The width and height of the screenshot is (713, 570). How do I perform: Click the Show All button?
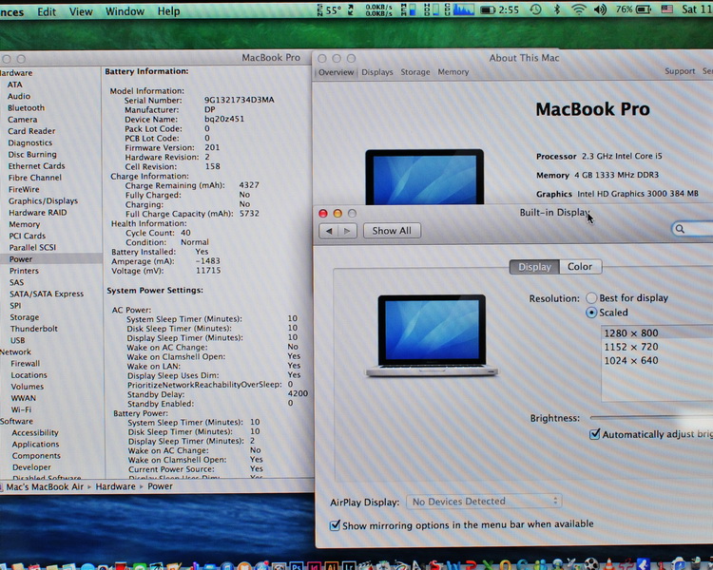click(392, 231)
